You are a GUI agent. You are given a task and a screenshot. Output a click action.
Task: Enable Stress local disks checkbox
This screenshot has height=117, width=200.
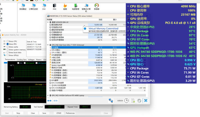click(8, 52)
